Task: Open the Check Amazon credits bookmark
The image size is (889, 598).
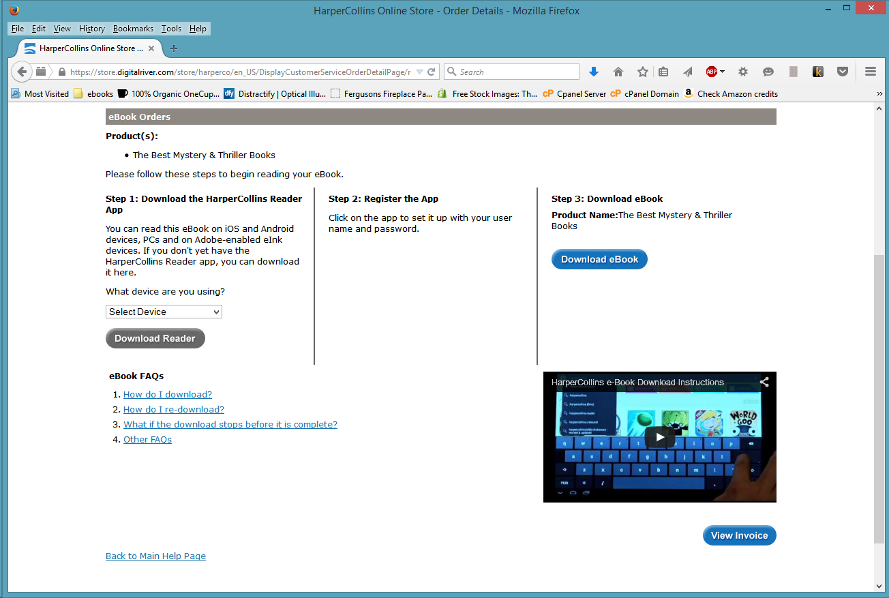Action: [x=731, y=94]
